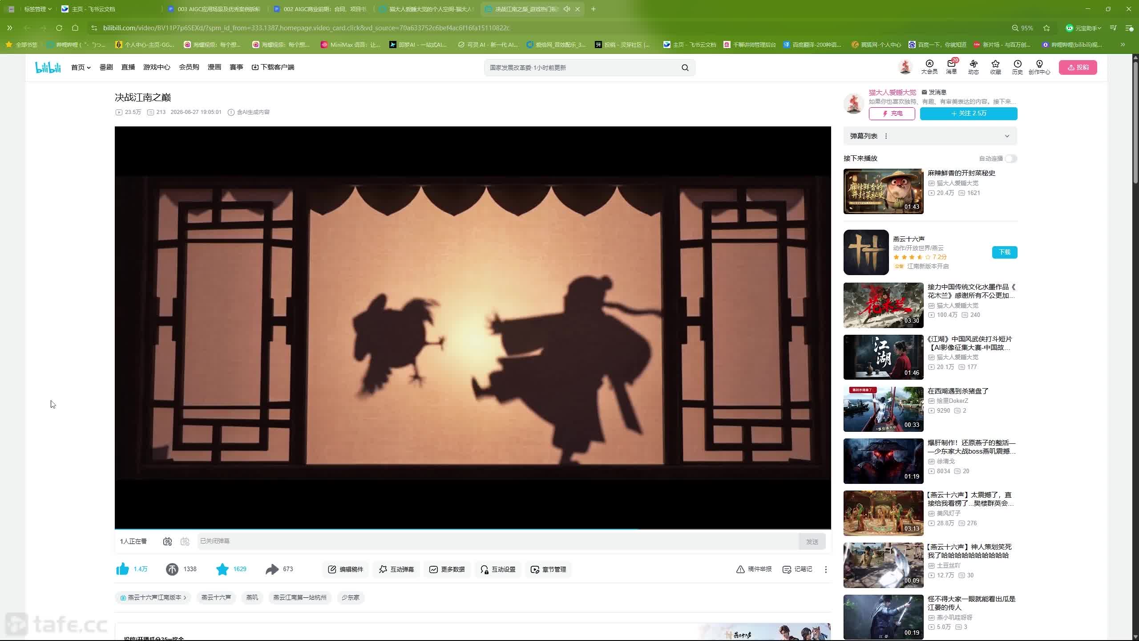This screenshot has width=1139, height=641.
Task: Open the 花木兰 recommended video thumbnail
Action: click(884, 305)
